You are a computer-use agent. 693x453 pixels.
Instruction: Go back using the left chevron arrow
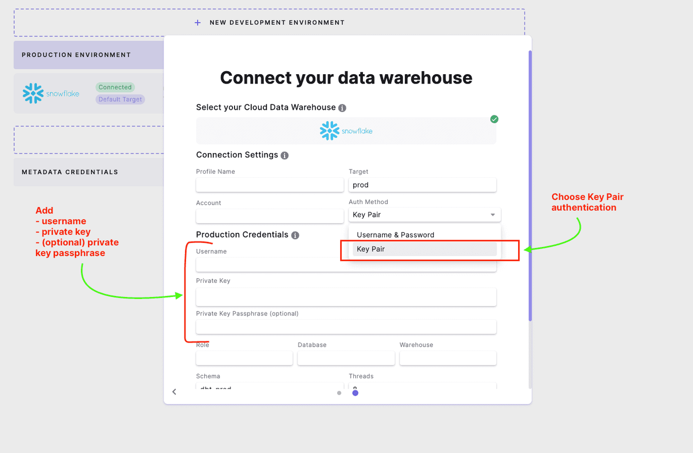point(174,392)
